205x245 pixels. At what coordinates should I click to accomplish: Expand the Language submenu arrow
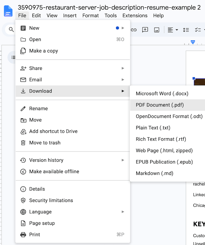tap(123, 212)
